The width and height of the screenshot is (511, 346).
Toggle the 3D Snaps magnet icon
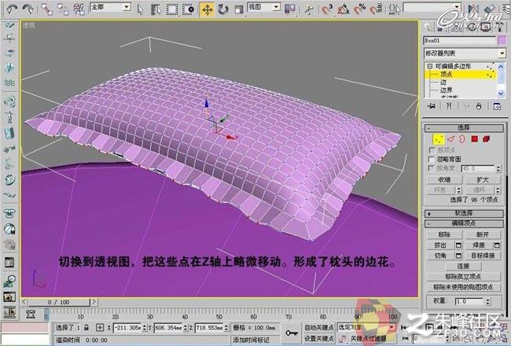(327, 9)
